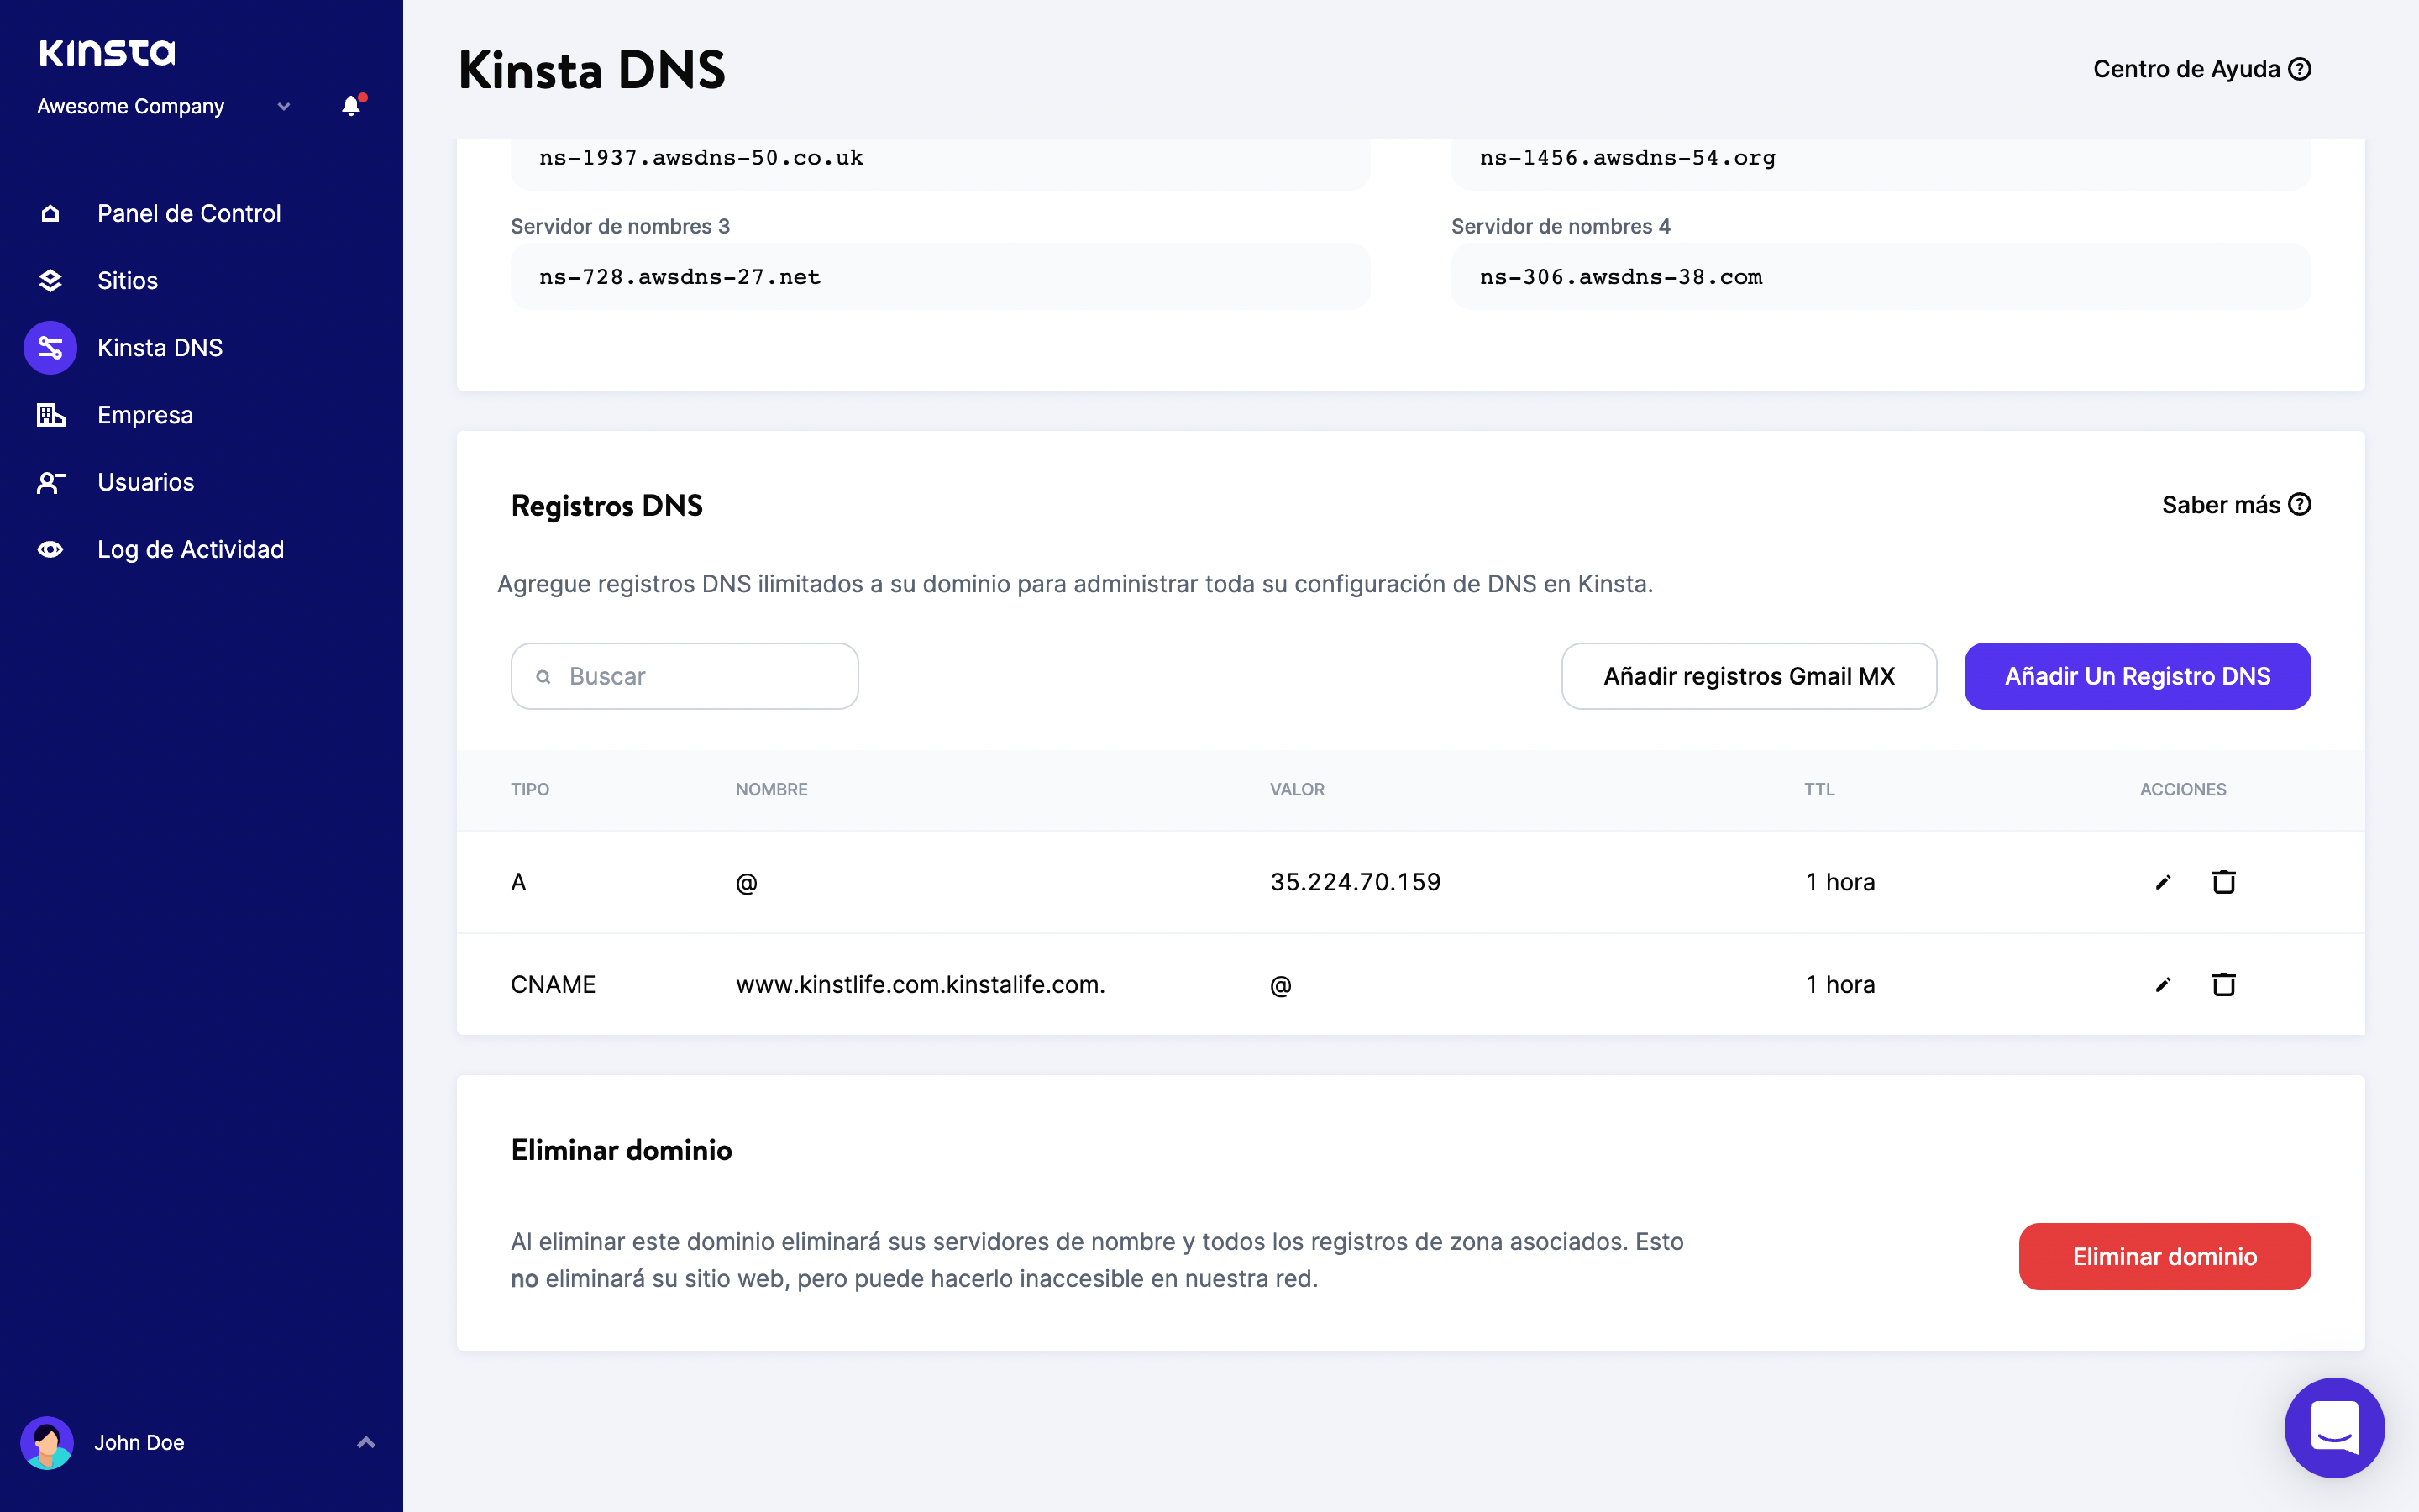Image resolution: width=2419 pixels, height=1512 pixels.
Task: Expand the John Doe user menu chevron
Action: 366,1442
